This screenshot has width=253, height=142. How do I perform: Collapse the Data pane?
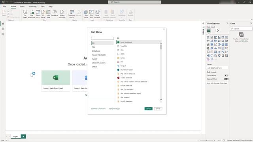(x=251, y=24)
